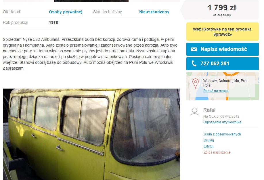Click the seller name Rafał
This screenshot has height=180, width=264.
tap(209, 110)
